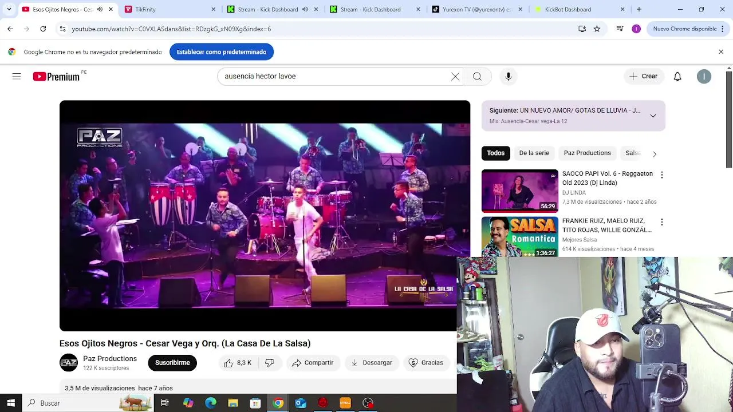Image resolution: width=733 pixels, height=412 pixels.
Task: Bookmark this page with the star
Action: [x=597, y=29]
